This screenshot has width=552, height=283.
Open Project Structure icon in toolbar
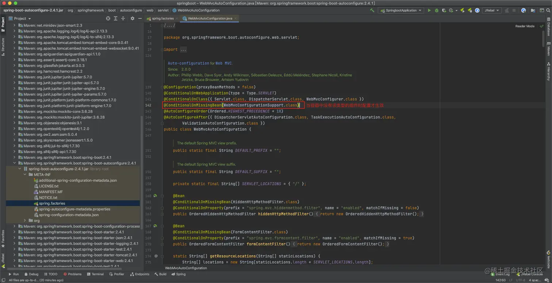pyautogui.click(x=533, y=10)
